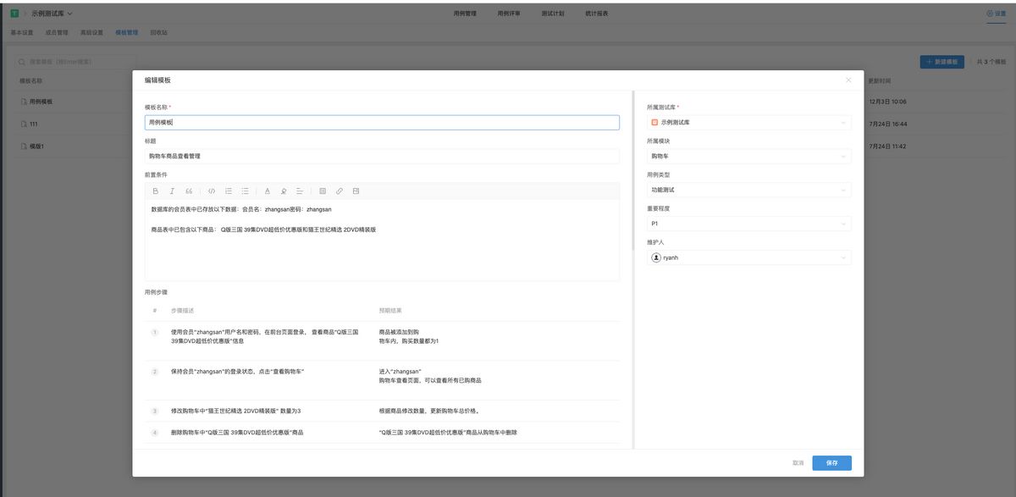Viewport: 1016px width, 497px height.
Task: Toggle italic formatting in precondition editor
Action: pyautogui.click(x=172, y=191)
